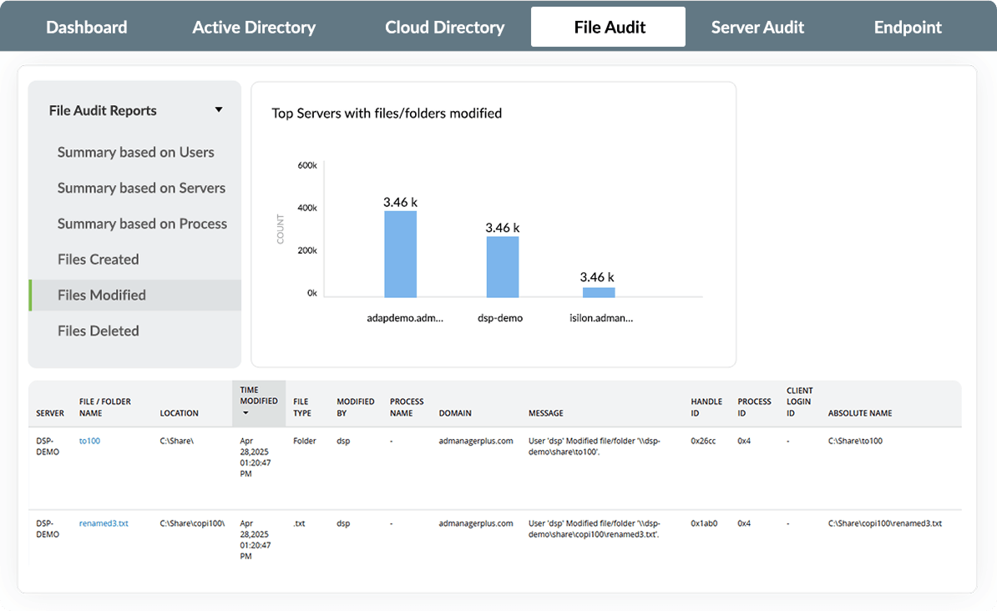Click handle ID value '0x1ab0'
This screenshot has height=611, width=997.
click(704, 523)
